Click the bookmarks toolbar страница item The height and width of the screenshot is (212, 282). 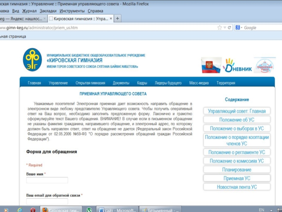[13, 36]
